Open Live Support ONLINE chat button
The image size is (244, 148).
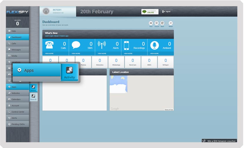(x=150, y=12)
